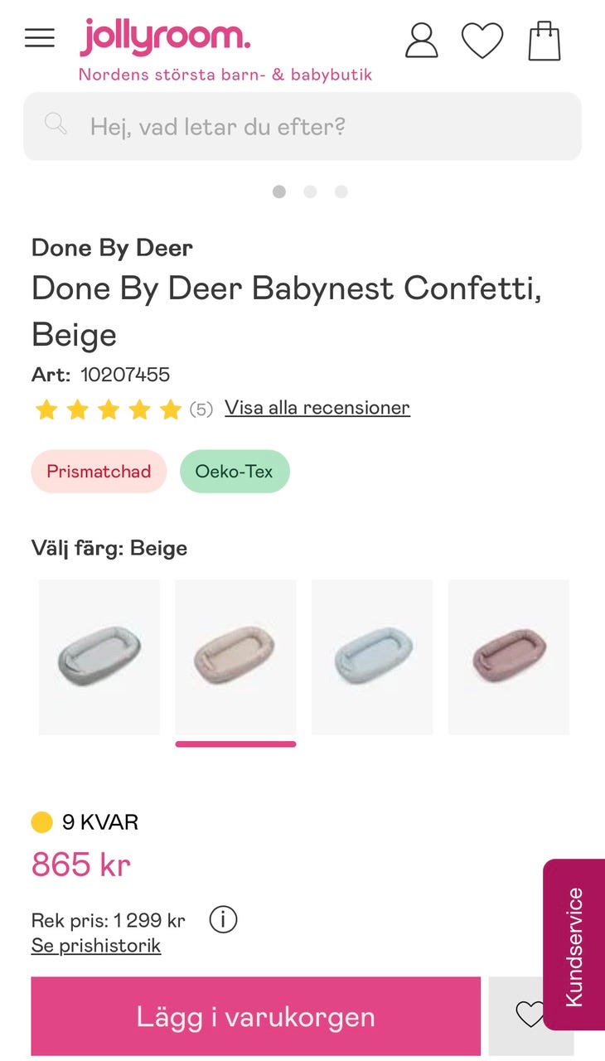The height and width of the screenshot is (1061, 605).
Task: Click the Prismatchad badge
Action: pos(99,472)
